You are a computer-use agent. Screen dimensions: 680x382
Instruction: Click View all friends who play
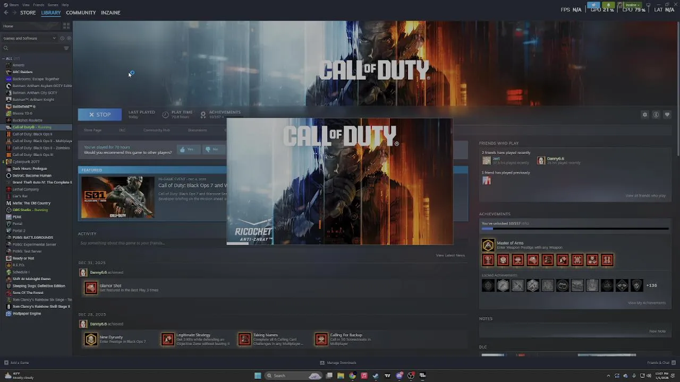click(645, 196)
